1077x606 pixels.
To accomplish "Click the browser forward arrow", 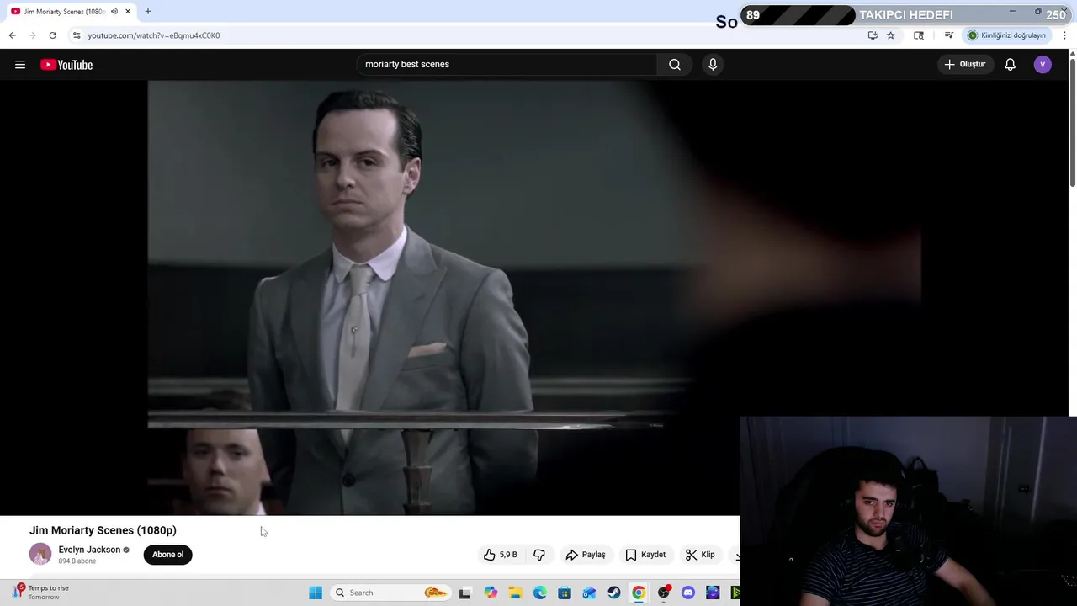I will coord(32,35).
